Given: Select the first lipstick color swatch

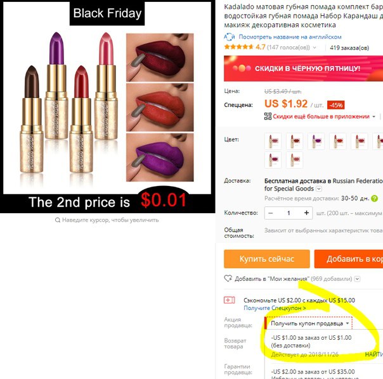Looking at the screenshot, I should coord(273,141).
